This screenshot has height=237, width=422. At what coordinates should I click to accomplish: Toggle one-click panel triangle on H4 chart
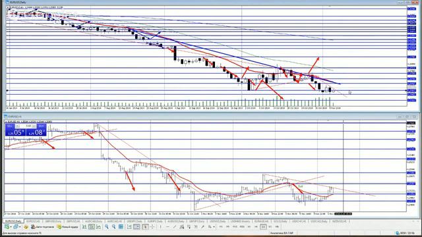pos(6,122)
